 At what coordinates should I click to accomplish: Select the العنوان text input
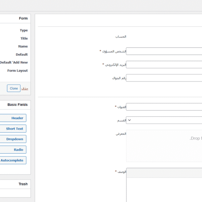click(164, 107)
